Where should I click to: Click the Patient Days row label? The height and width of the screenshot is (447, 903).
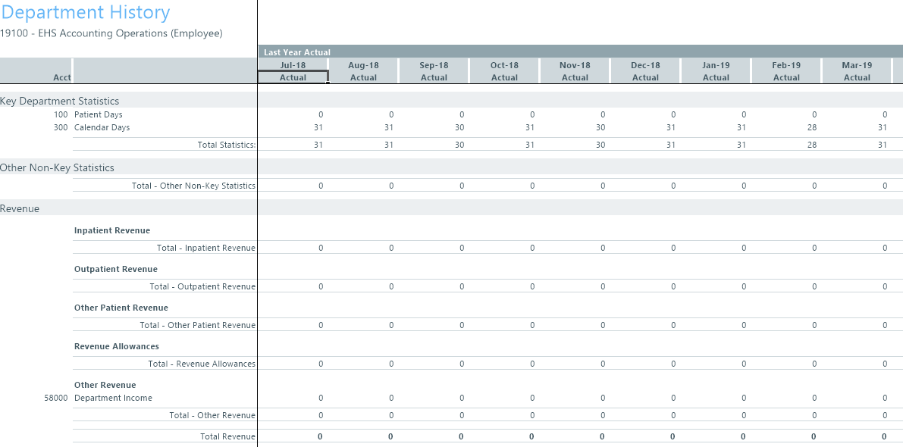tap(98, 115)
